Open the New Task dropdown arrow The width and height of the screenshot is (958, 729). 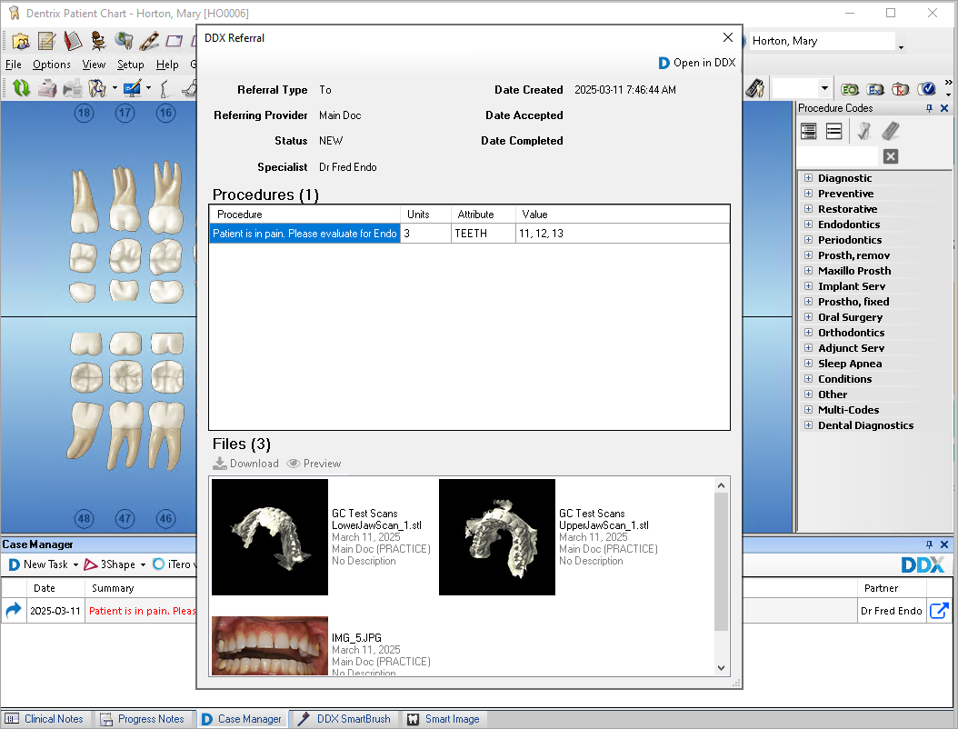75,564
